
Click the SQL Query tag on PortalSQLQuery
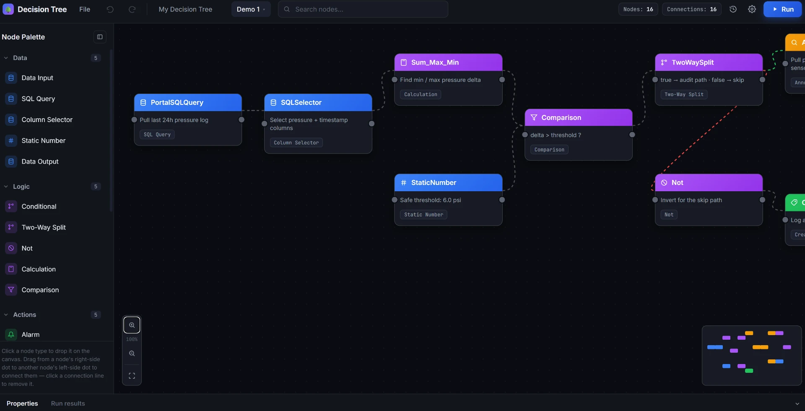coord(157,135)
